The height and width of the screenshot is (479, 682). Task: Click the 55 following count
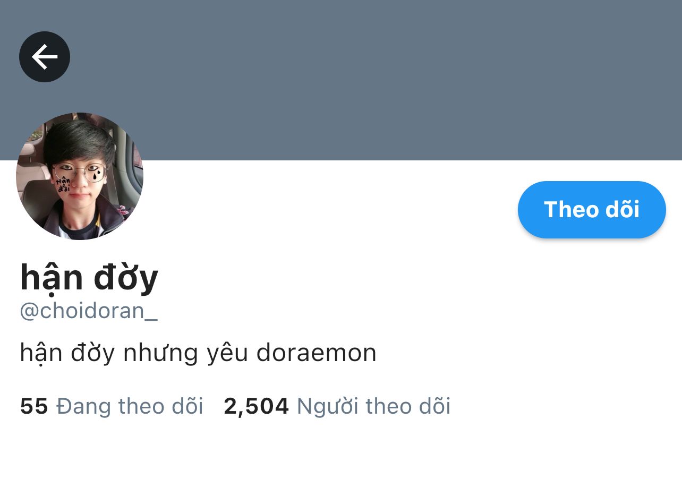coord(34,406)
